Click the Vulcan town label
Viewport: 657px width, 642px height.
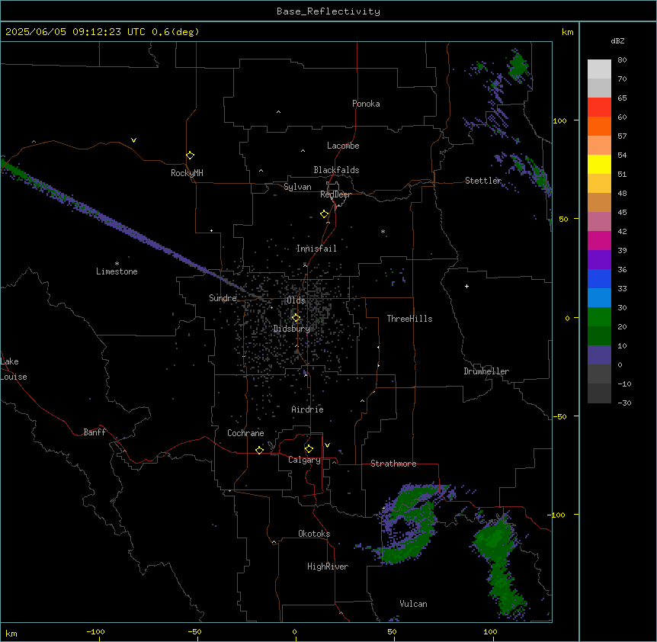tap(414, 604)
